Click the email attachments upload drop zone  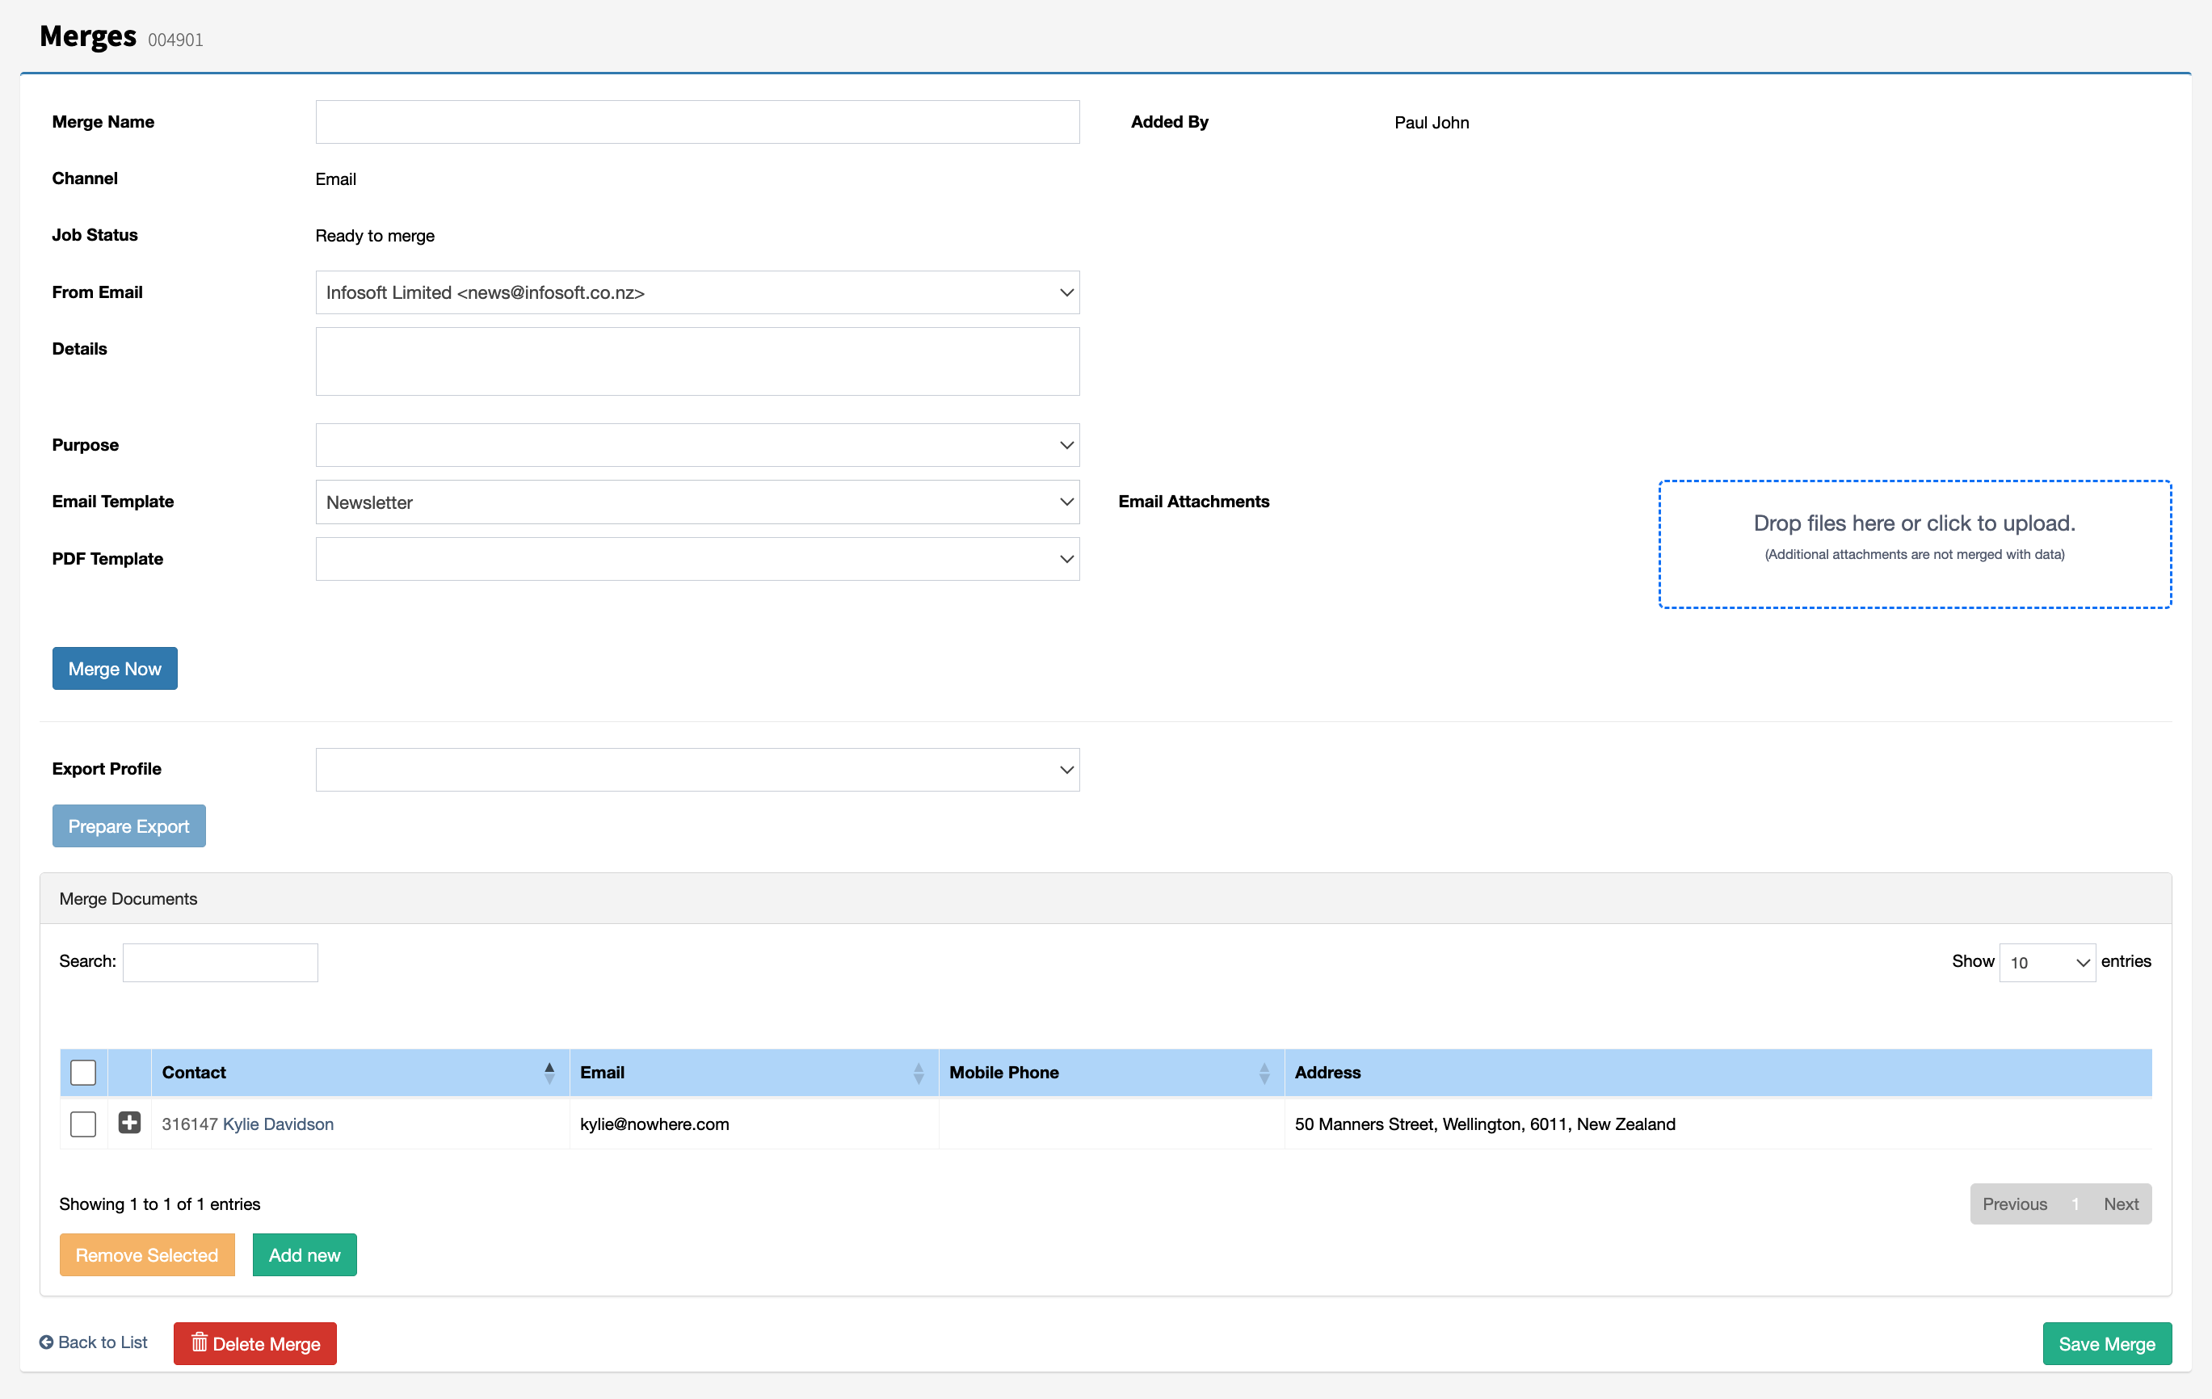point(1915,544)
